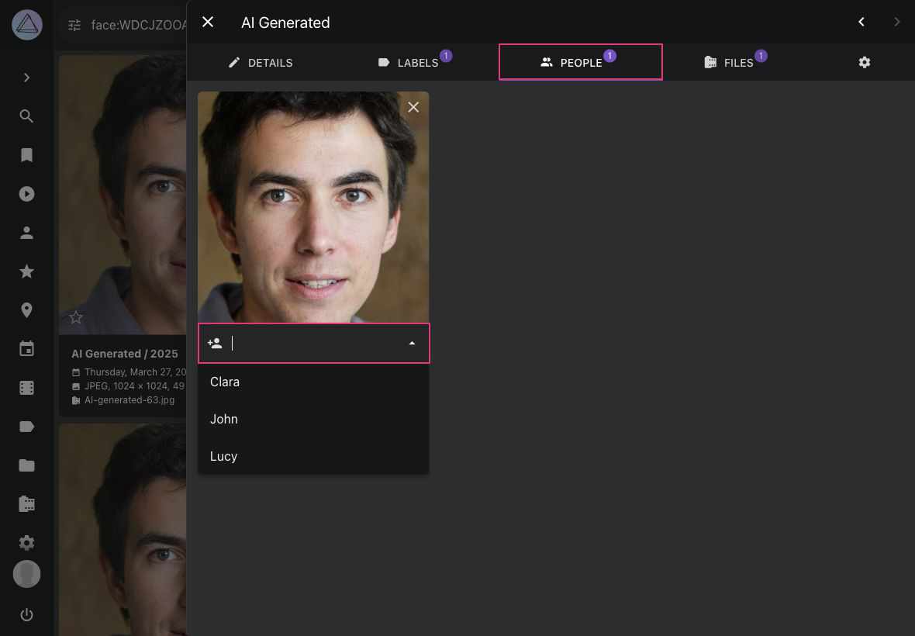Click the person name input field
This screenshot has width=915, height=636.
[x=318, y=343]
